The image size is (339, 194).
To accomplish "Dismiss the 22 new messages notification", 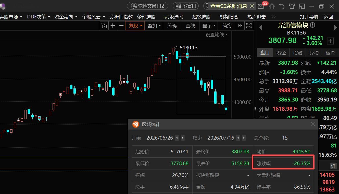I will pyautogui.click(x=252, y=6).
